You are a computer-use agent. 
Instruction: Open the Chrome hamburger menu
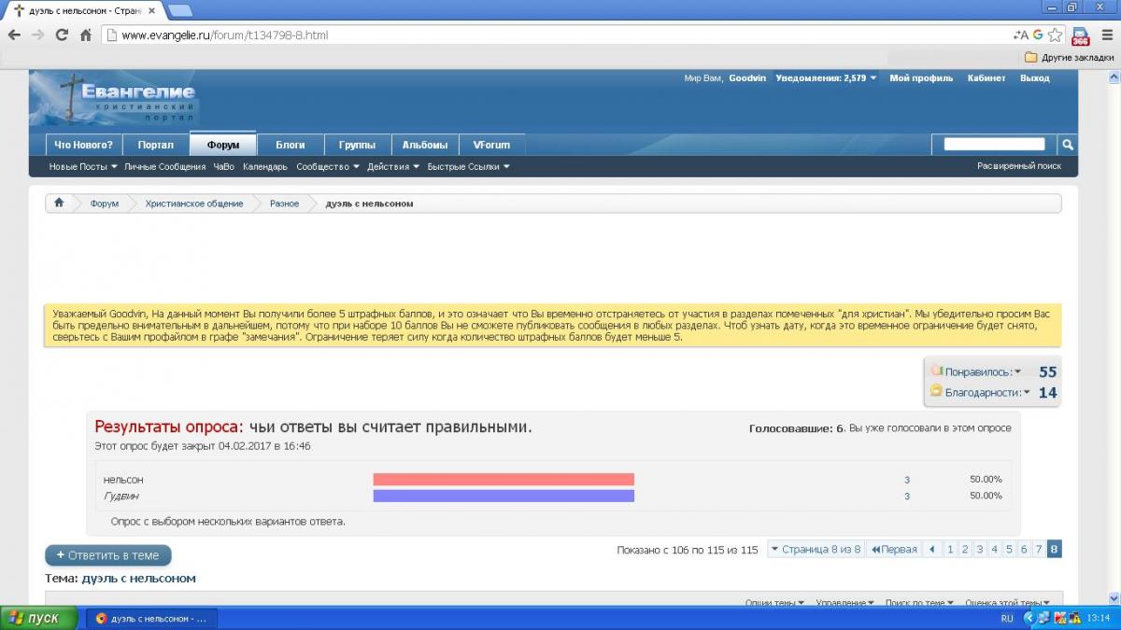pos(1105,35)
